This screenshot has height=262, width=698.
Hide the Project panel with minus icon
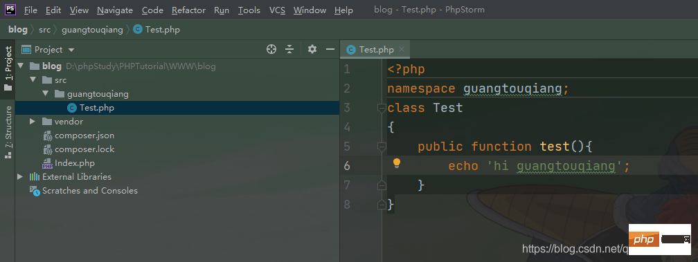point(330,49)
